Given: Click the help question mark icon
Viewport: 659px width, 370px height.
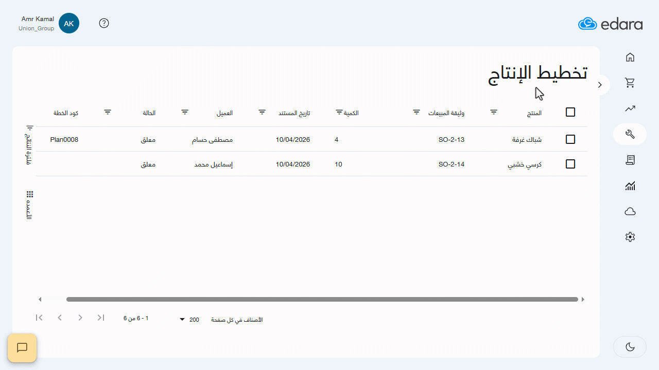Looking at the screenshot, I should 104,23.
